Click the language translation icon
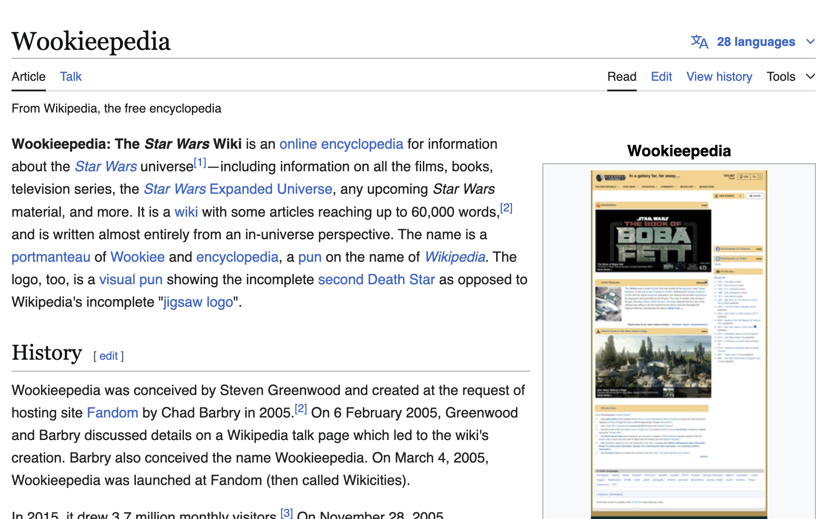Viewport: 822px width, 519px height. click(x=699, y=42)
